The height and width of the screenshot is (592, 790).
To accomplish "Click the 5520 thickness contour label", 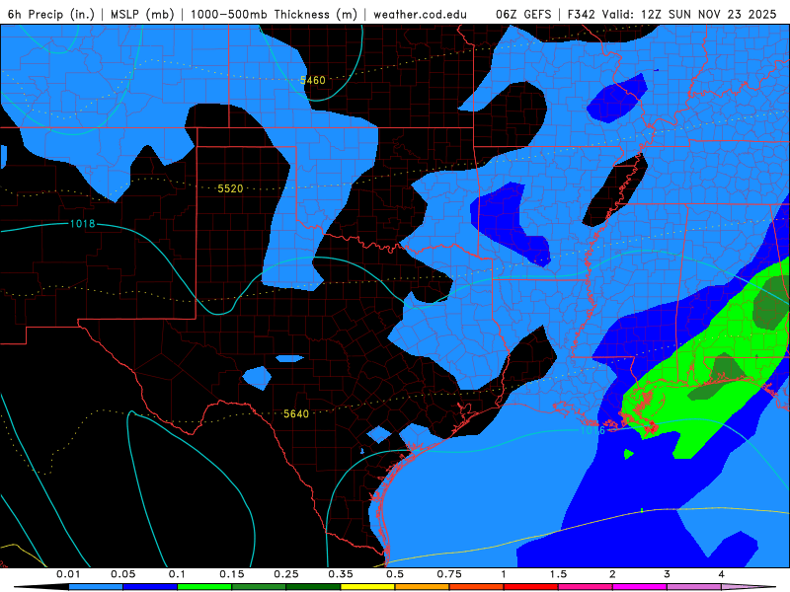I will [x=230, y=188].
